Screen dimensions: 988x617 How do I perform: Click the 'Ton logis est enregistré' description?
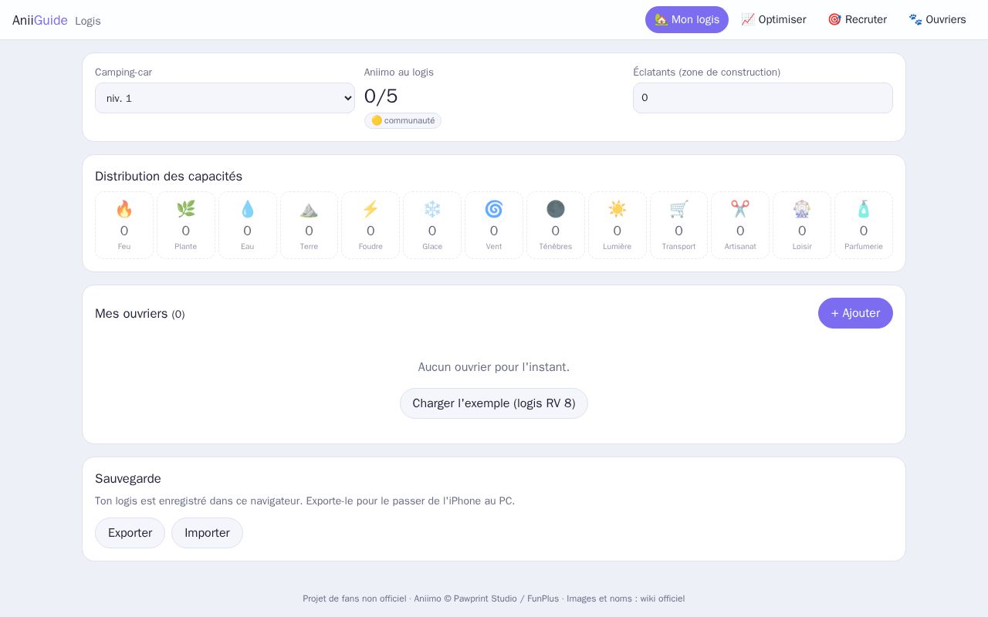305,501
